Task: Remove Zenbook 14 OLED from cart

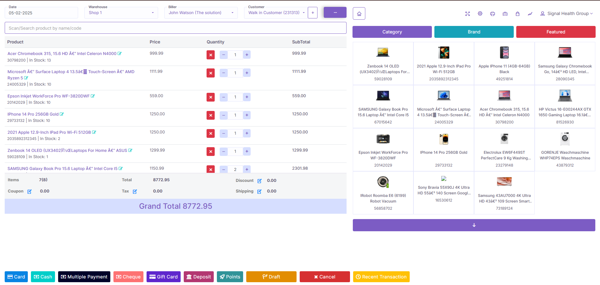Action: 211,152
